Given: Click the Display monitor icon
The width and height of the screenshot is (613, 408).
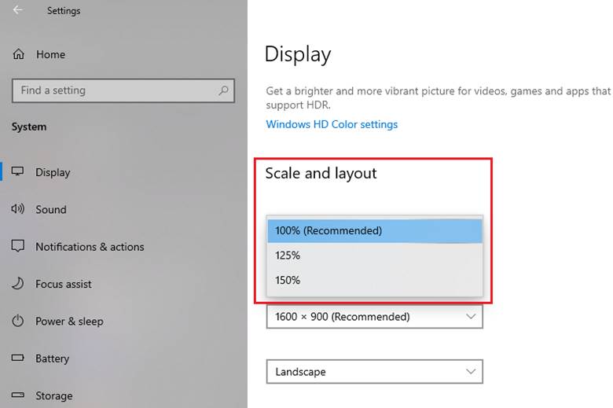Looking at the screenshot, I should [18, 172].
